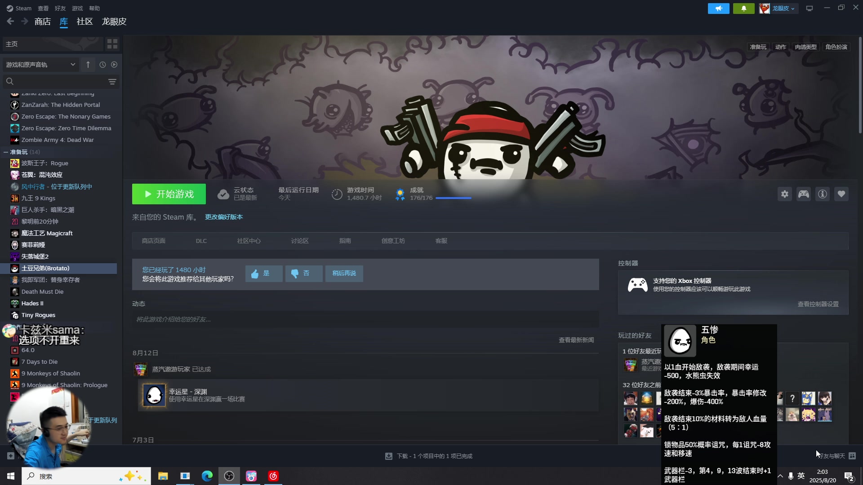
Task: Go to the 社区 tab
Action: 85,22
